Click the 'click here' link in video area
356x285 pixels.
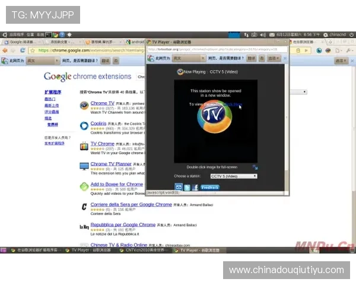233,104
